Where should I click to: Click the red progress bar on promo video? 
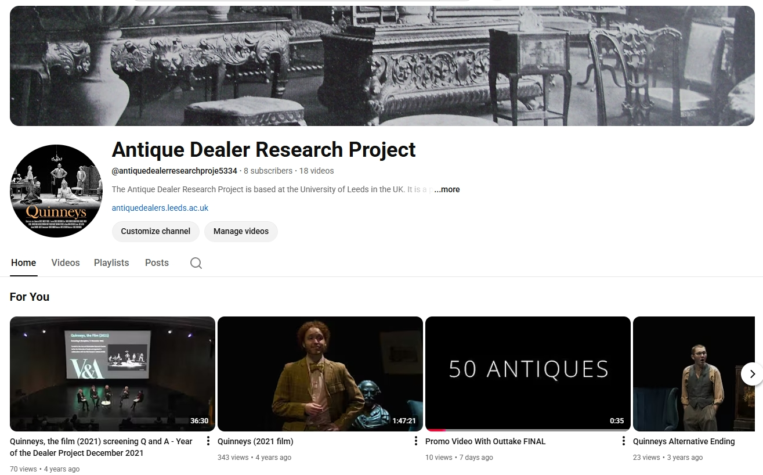[x=435, y=430]
